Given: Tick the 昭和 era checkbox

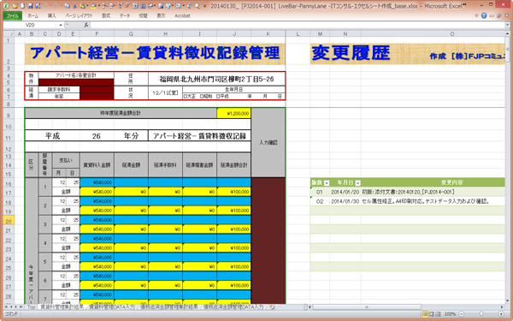Looking at the screenshot, I should 202,97.
